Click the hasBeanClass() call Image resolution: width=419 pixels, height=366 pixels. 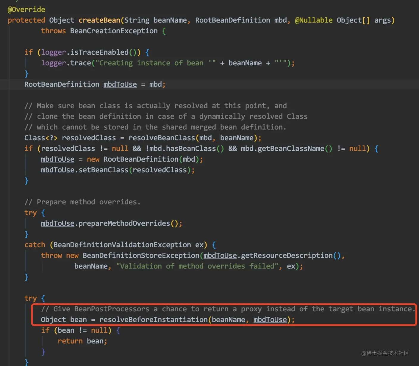pos(195,149)
